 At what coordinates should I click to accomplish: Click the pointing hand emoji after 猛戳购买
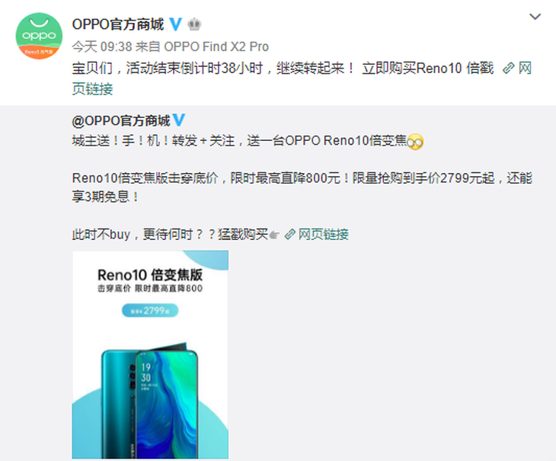tap(274, 235)
